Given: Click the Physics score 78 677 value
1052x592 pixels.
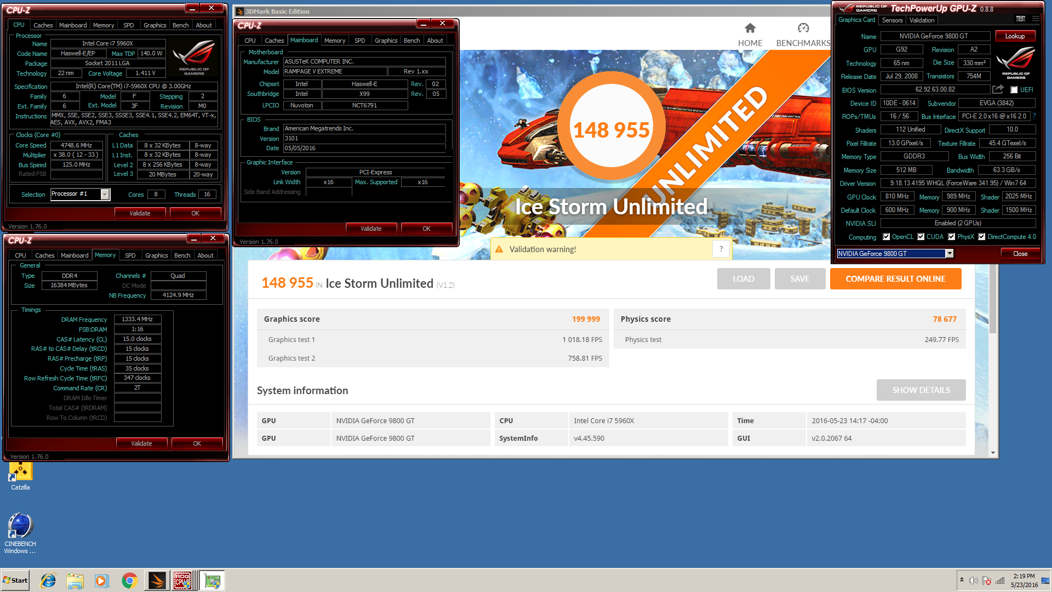Looking at the screenshot, I should point(945,319).
